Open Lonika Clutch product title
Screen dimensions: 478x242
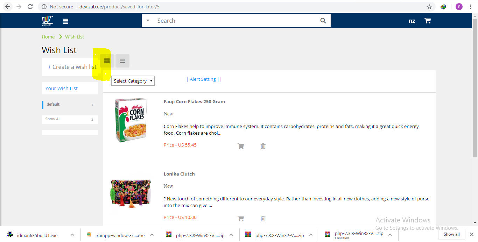179,174
